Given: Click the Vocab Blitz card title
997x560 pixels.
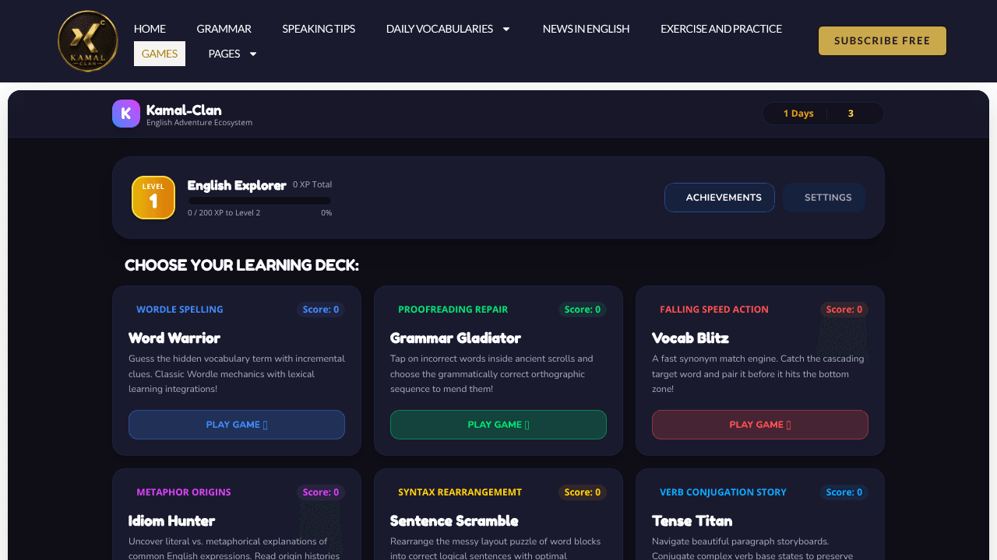Looking at the screenshot, I should (691, 338).
